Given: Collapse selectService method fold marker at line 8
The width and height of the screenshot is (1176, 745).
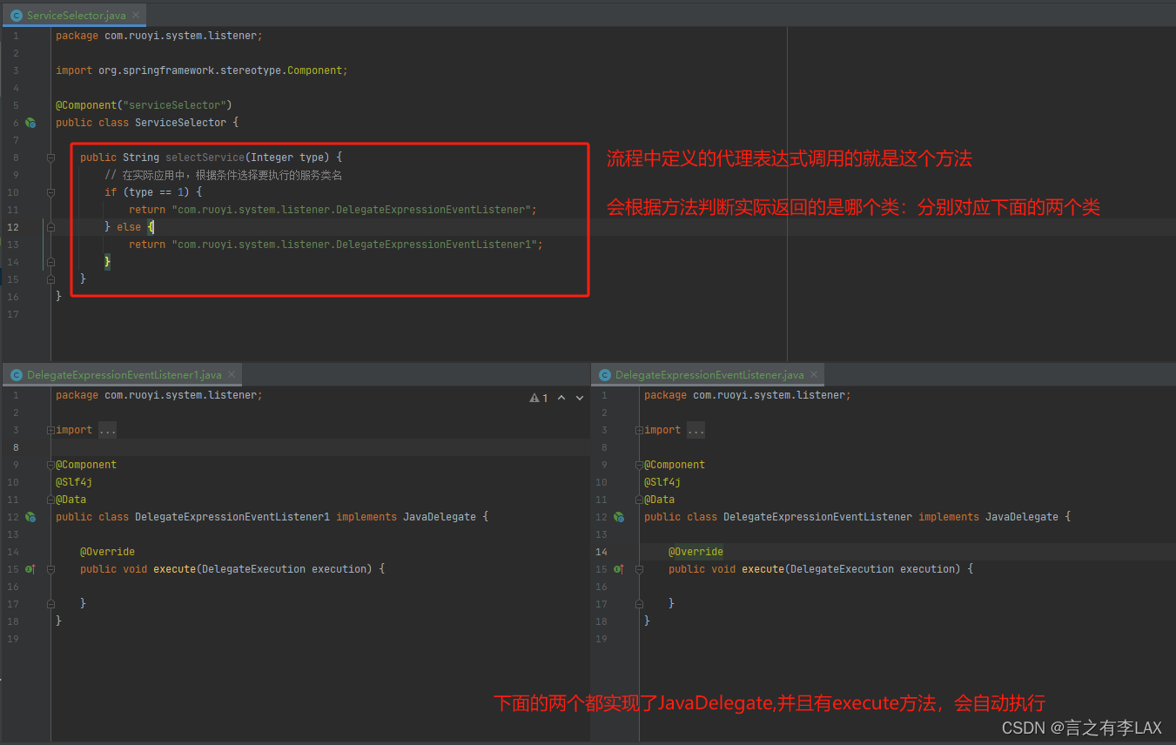Looking at the screenshot, I should 50,158.
